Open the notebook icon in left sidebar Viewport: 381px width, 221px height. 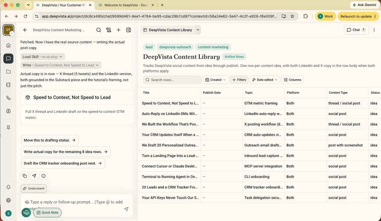8,85
